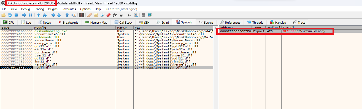Pause execution with the pause icon
Viewport: 362px width, 109px height.
click(30, 15)
